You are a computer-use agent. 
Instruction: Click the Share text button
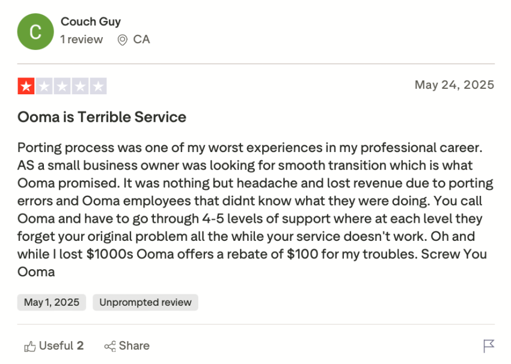point(134,345)
